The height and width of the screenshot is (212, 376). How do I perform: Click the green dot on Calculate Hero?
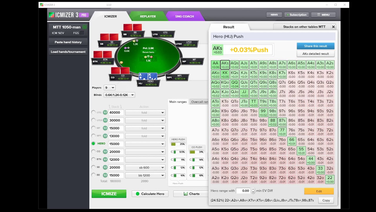pos(137,194)
